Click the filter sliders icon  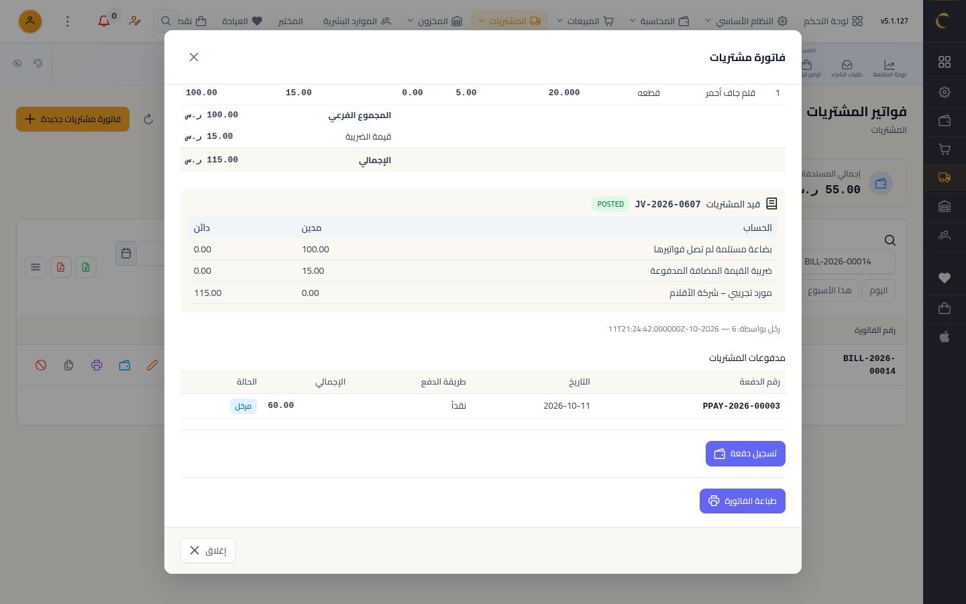[36, 267]
